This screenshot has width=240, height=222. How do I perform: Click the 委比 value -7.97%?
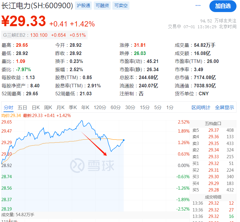tap(24, 69)
